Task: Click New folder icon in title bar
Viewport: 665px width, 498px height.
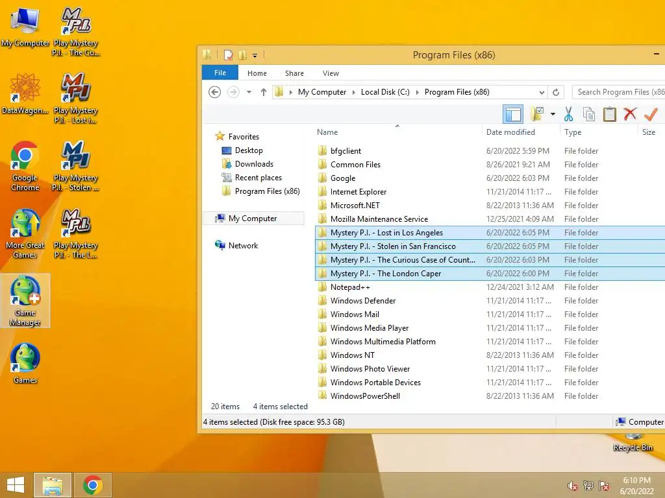Action: 243,55
